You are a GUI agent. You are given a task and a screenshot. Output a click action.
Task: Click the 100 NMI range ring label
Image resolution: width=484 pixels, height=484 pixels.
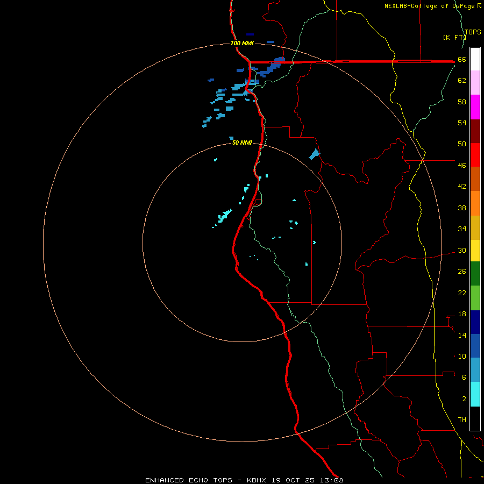pyautogui.click(x=242, y=43)
